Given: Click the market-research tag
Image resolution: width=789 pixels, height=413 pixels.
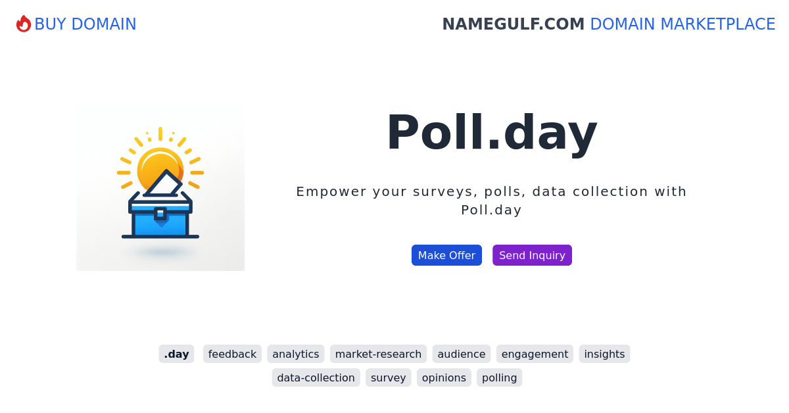Looking at the screenshot, I should (x=378, y=354).
